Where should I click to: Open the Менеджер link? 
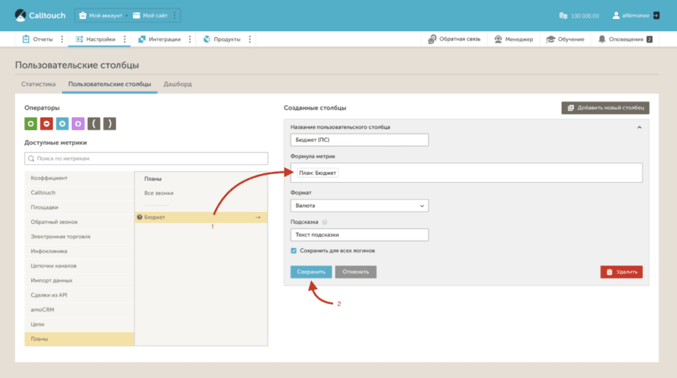[513, 39]
